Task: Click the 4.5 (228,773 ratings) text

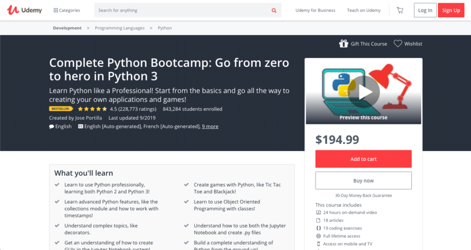Action: click(133, 109)
